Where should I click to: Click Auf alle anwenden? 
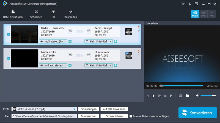114,109
